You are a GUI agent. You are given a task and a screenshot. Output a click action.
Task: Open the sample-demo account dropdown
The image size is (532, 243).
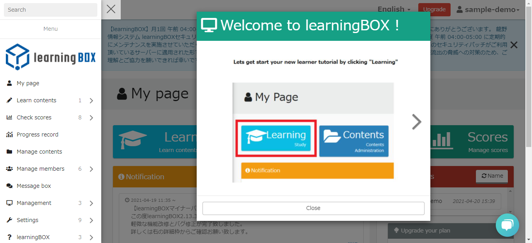488,10
